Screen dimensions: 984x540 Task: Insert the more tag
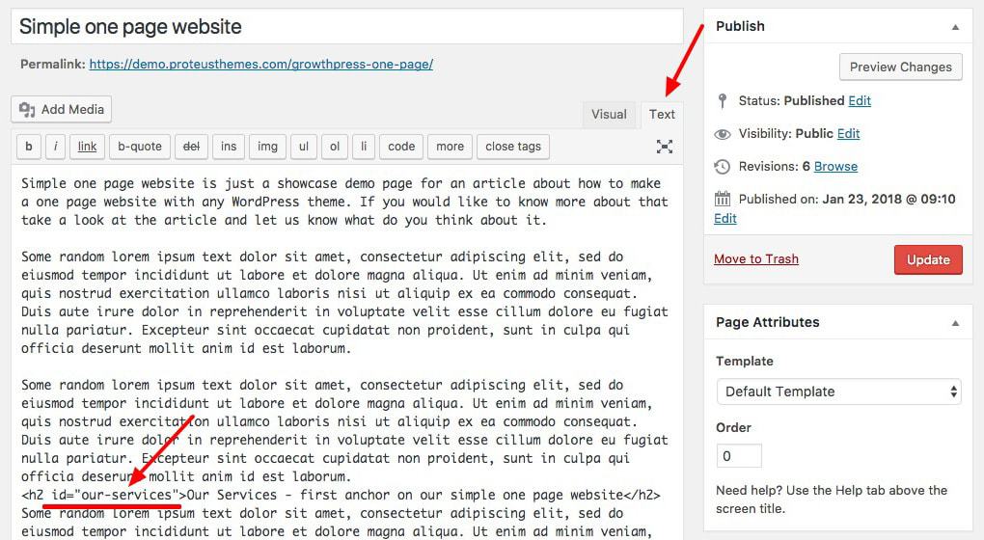(x=450, y=147)
